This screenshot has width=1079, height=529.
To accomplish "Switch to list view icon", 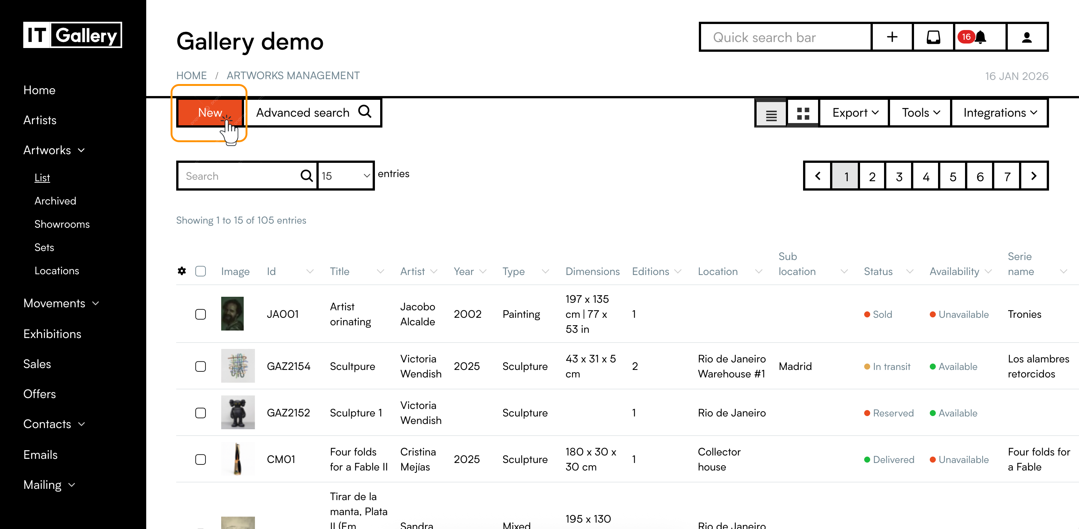I will 771,114.
